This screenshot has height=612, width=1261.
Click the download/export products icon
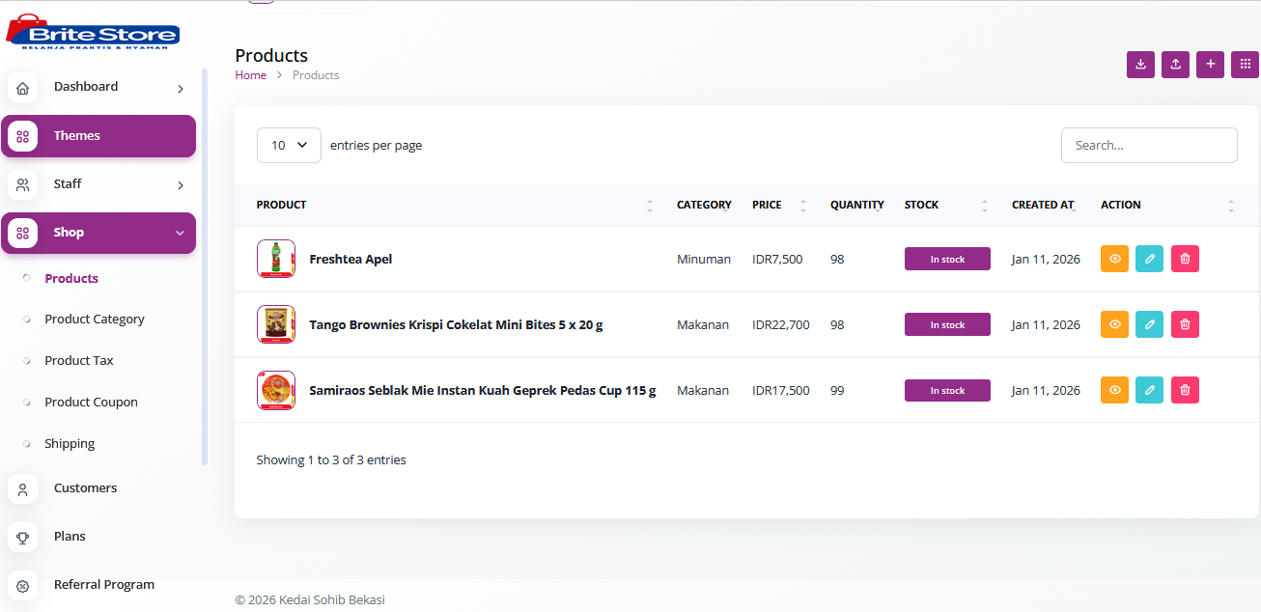point(1140,65)
